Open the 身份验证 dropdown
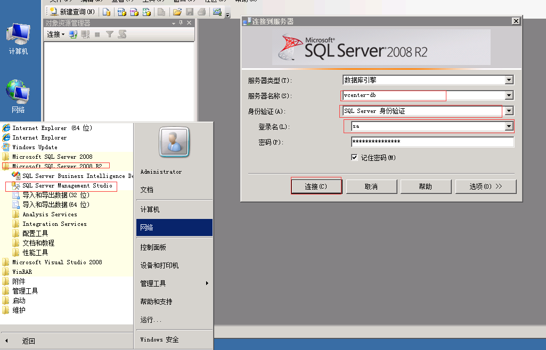The height and width of the screenshot is (350, 546). click(x=509, y=111)
